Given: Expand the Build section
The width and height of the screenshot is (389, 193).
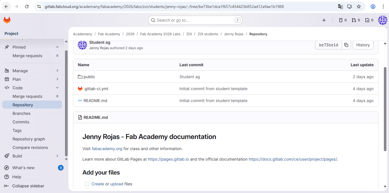Looking at the screenshot, I should click(56, 156).
